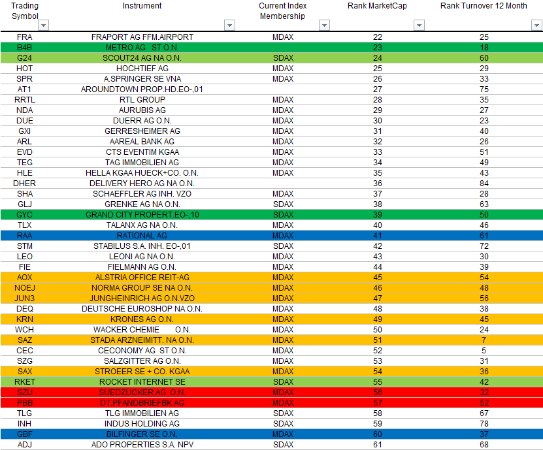This screenshot has width=543, height=450.
Task: Click INDUS HOLDING AG cell
Action: tap(142, 424)
